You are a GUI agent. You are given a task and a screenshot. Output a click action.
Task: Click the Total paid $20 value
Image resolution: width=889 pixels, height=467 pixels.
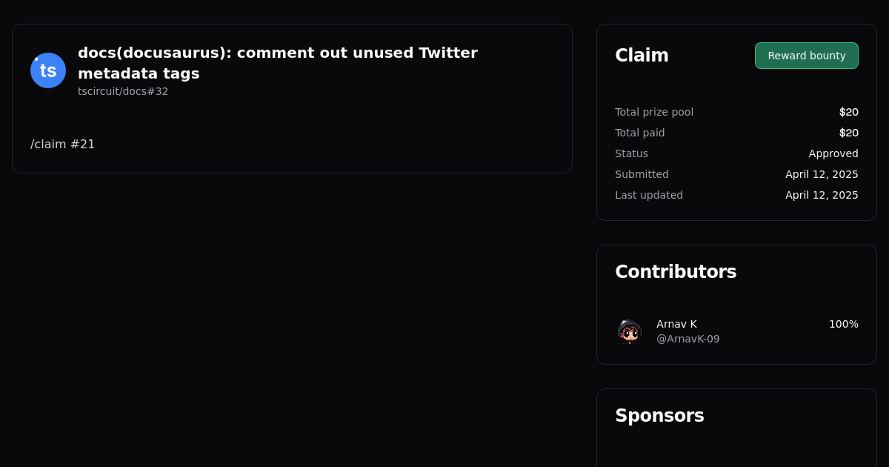click(x=848, y=133)
